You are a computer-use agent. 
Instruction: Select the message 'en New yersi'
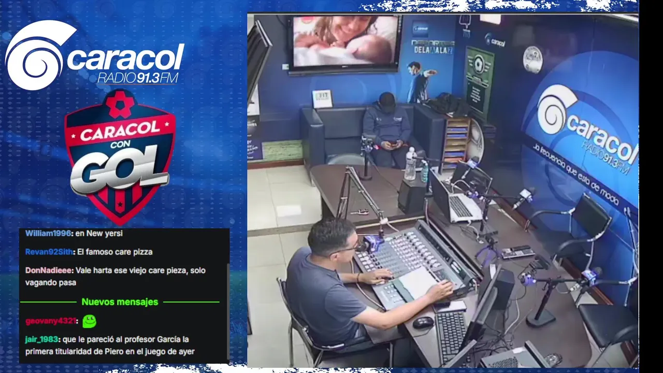pos(99,233)
